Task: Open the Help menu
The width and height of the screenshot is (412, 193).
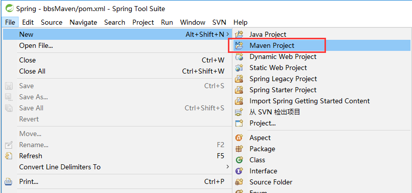Action: (240, 22)
